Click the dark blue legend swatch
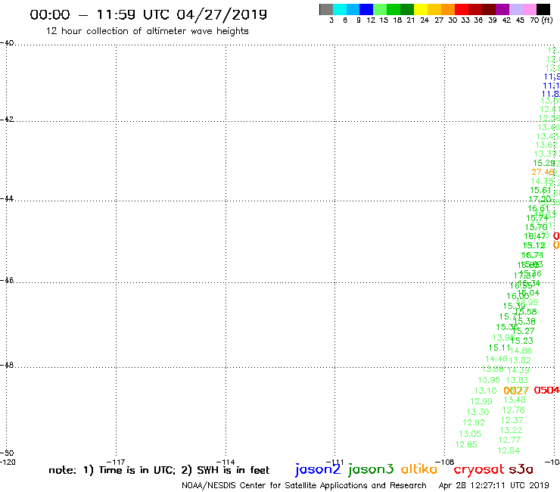Screen dimensions: 560x492 point(366,9)
